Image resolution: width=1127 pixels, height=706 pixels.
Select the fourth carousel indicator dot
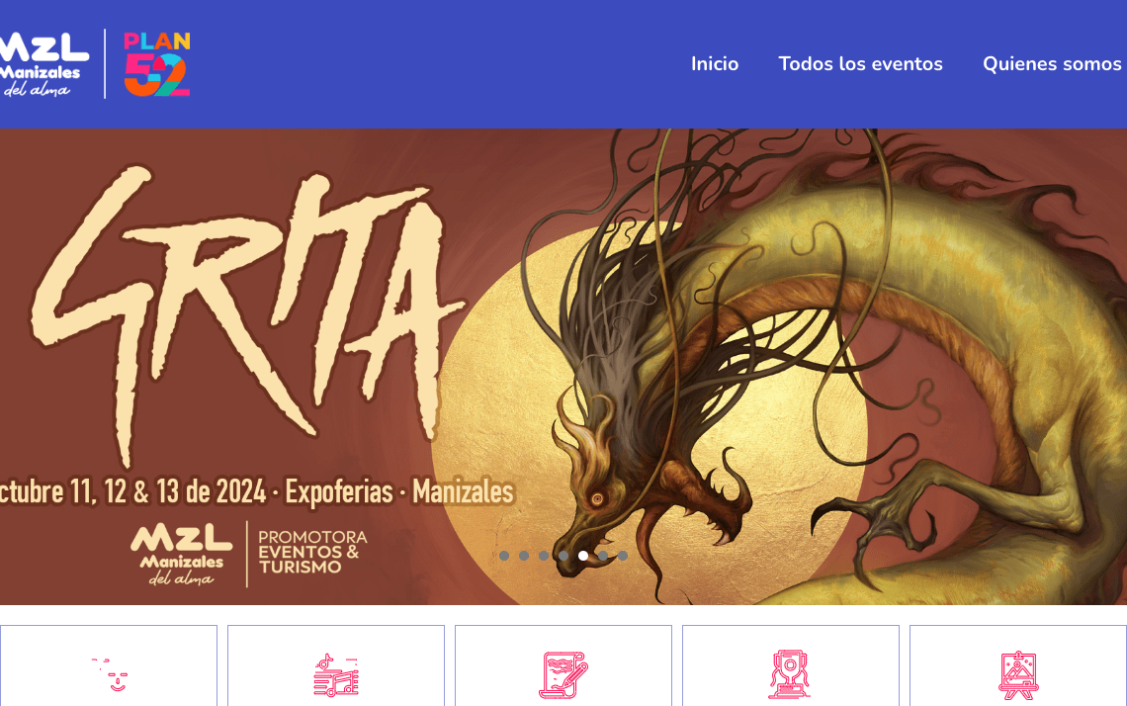tap(563, 556)
